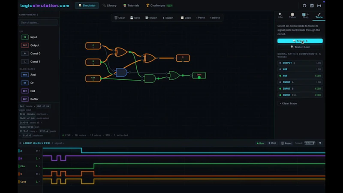Import a circuit file
Screen dimensions: 343x193
point(151,18)
